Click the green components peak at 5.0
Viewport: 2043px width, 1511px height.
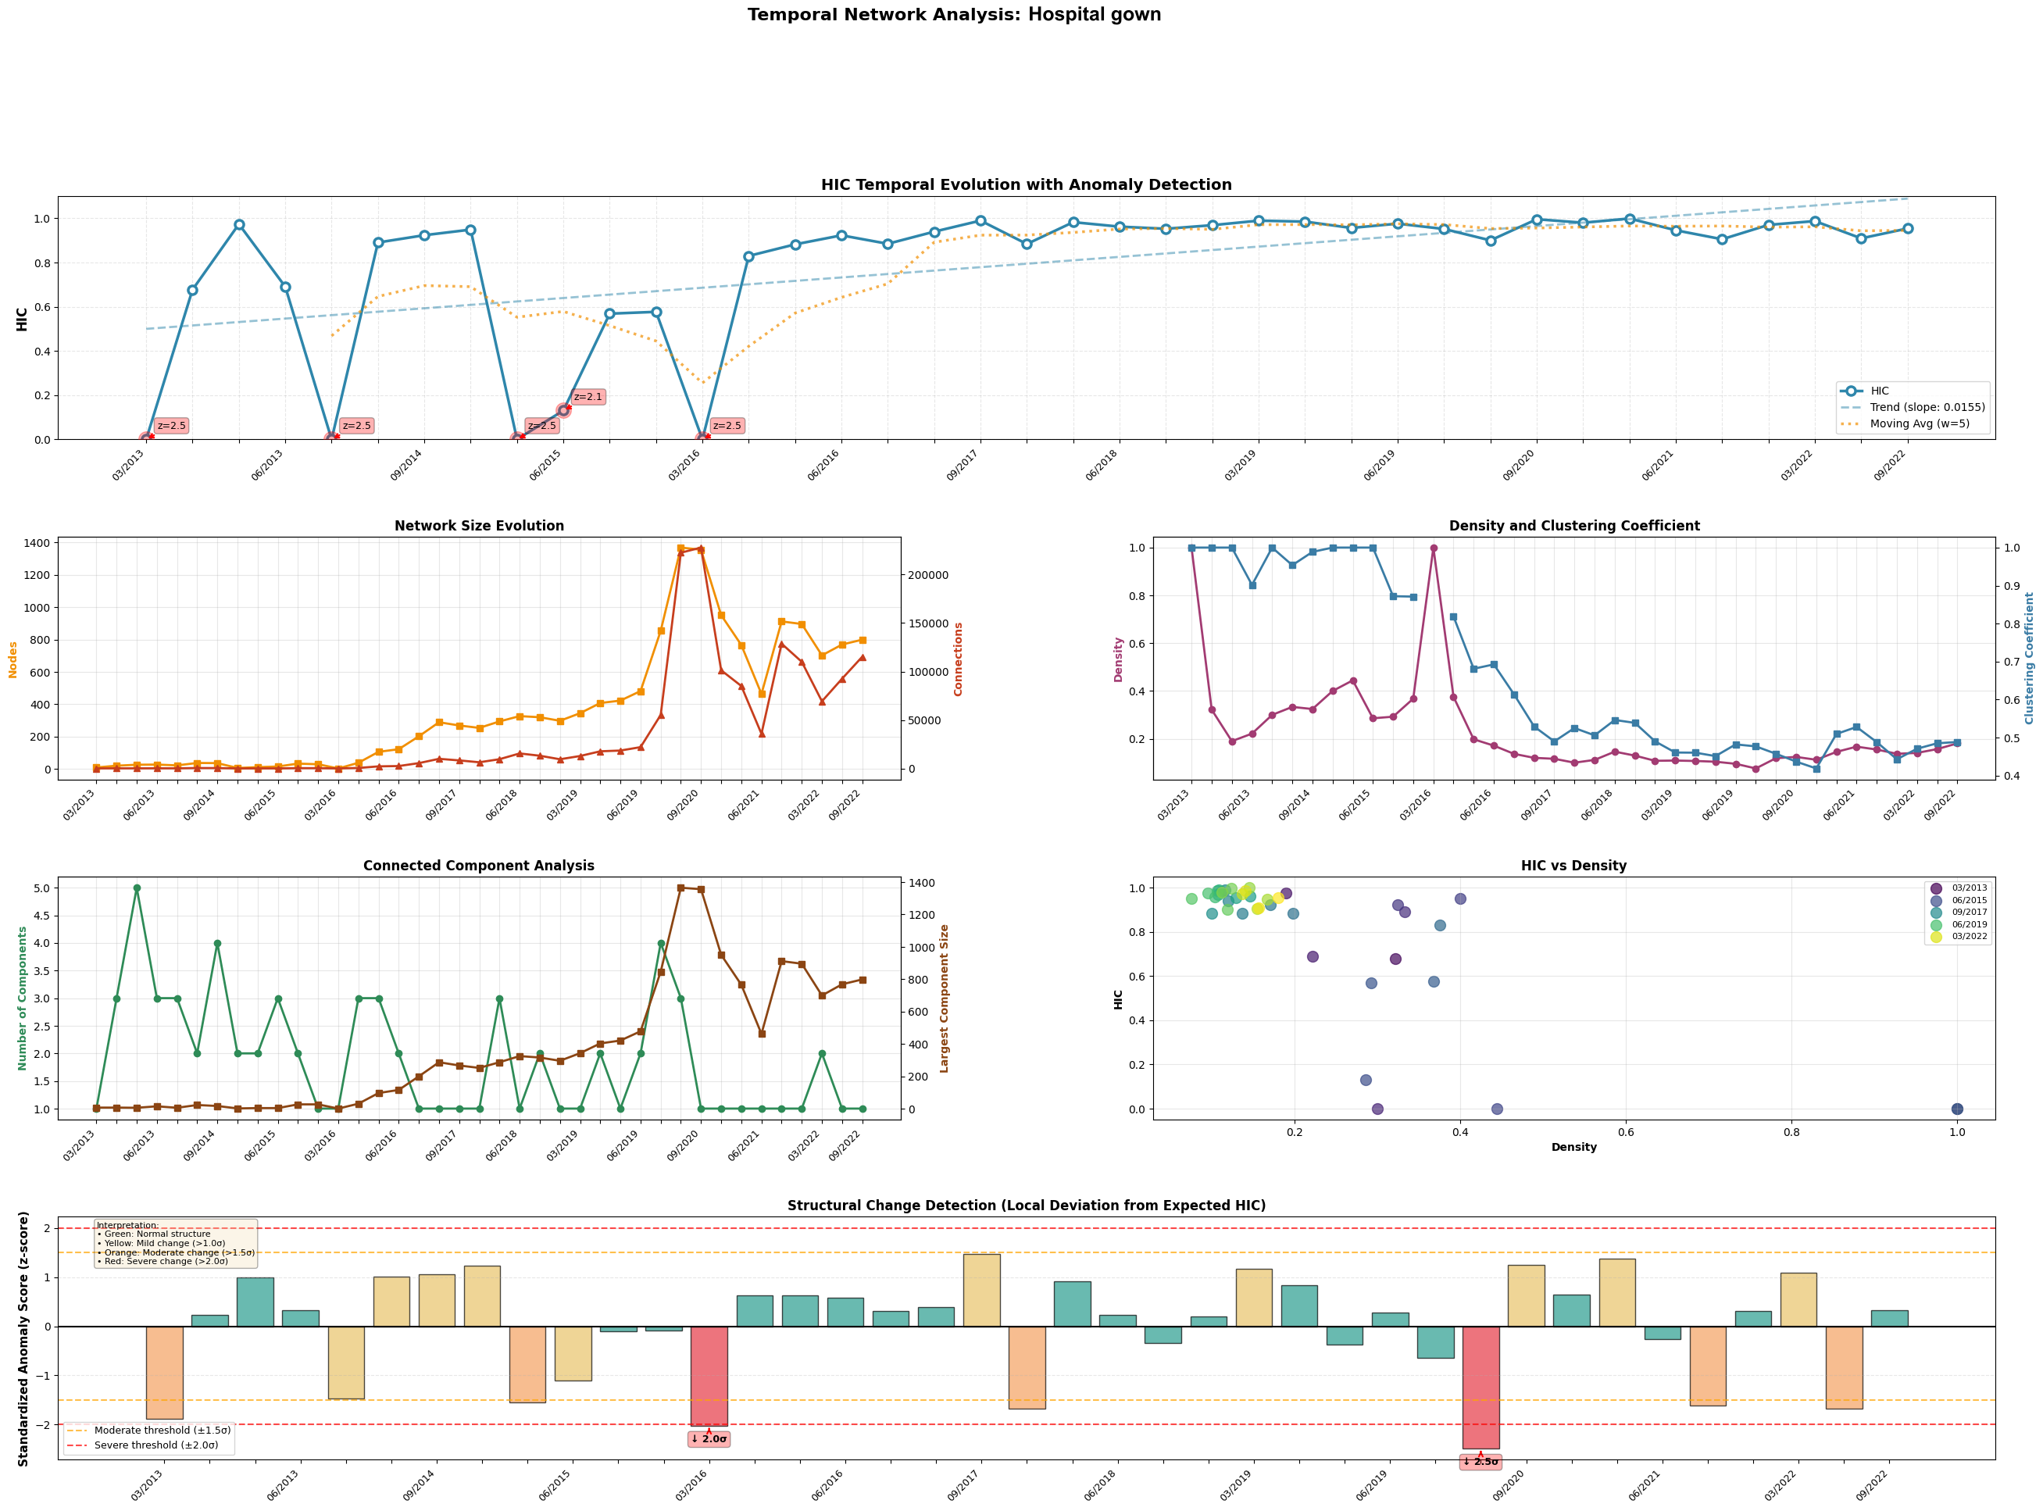coord(138,888)
